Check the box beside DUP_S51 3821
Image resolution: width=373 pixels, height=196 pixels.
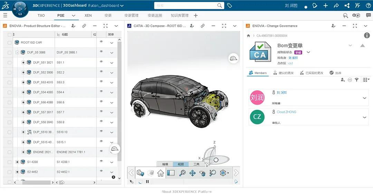point(9,62)
